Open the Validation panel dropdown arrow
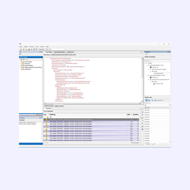The width and height of the screenshot is (190, 190). pyautogui.click(x=140, y=109)
